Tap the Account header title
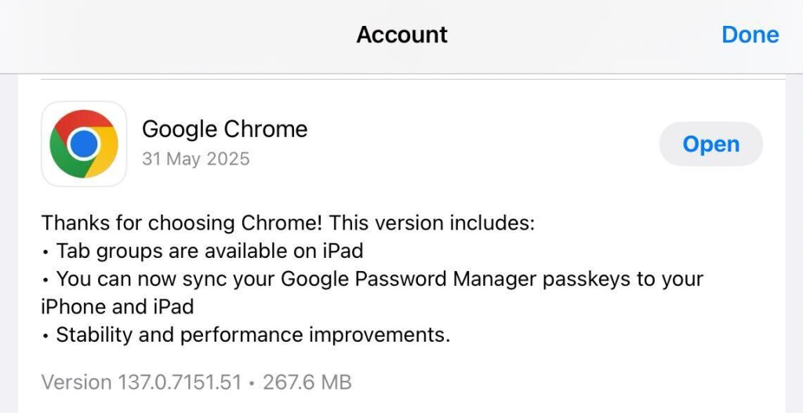 click(x=401, y=34)
